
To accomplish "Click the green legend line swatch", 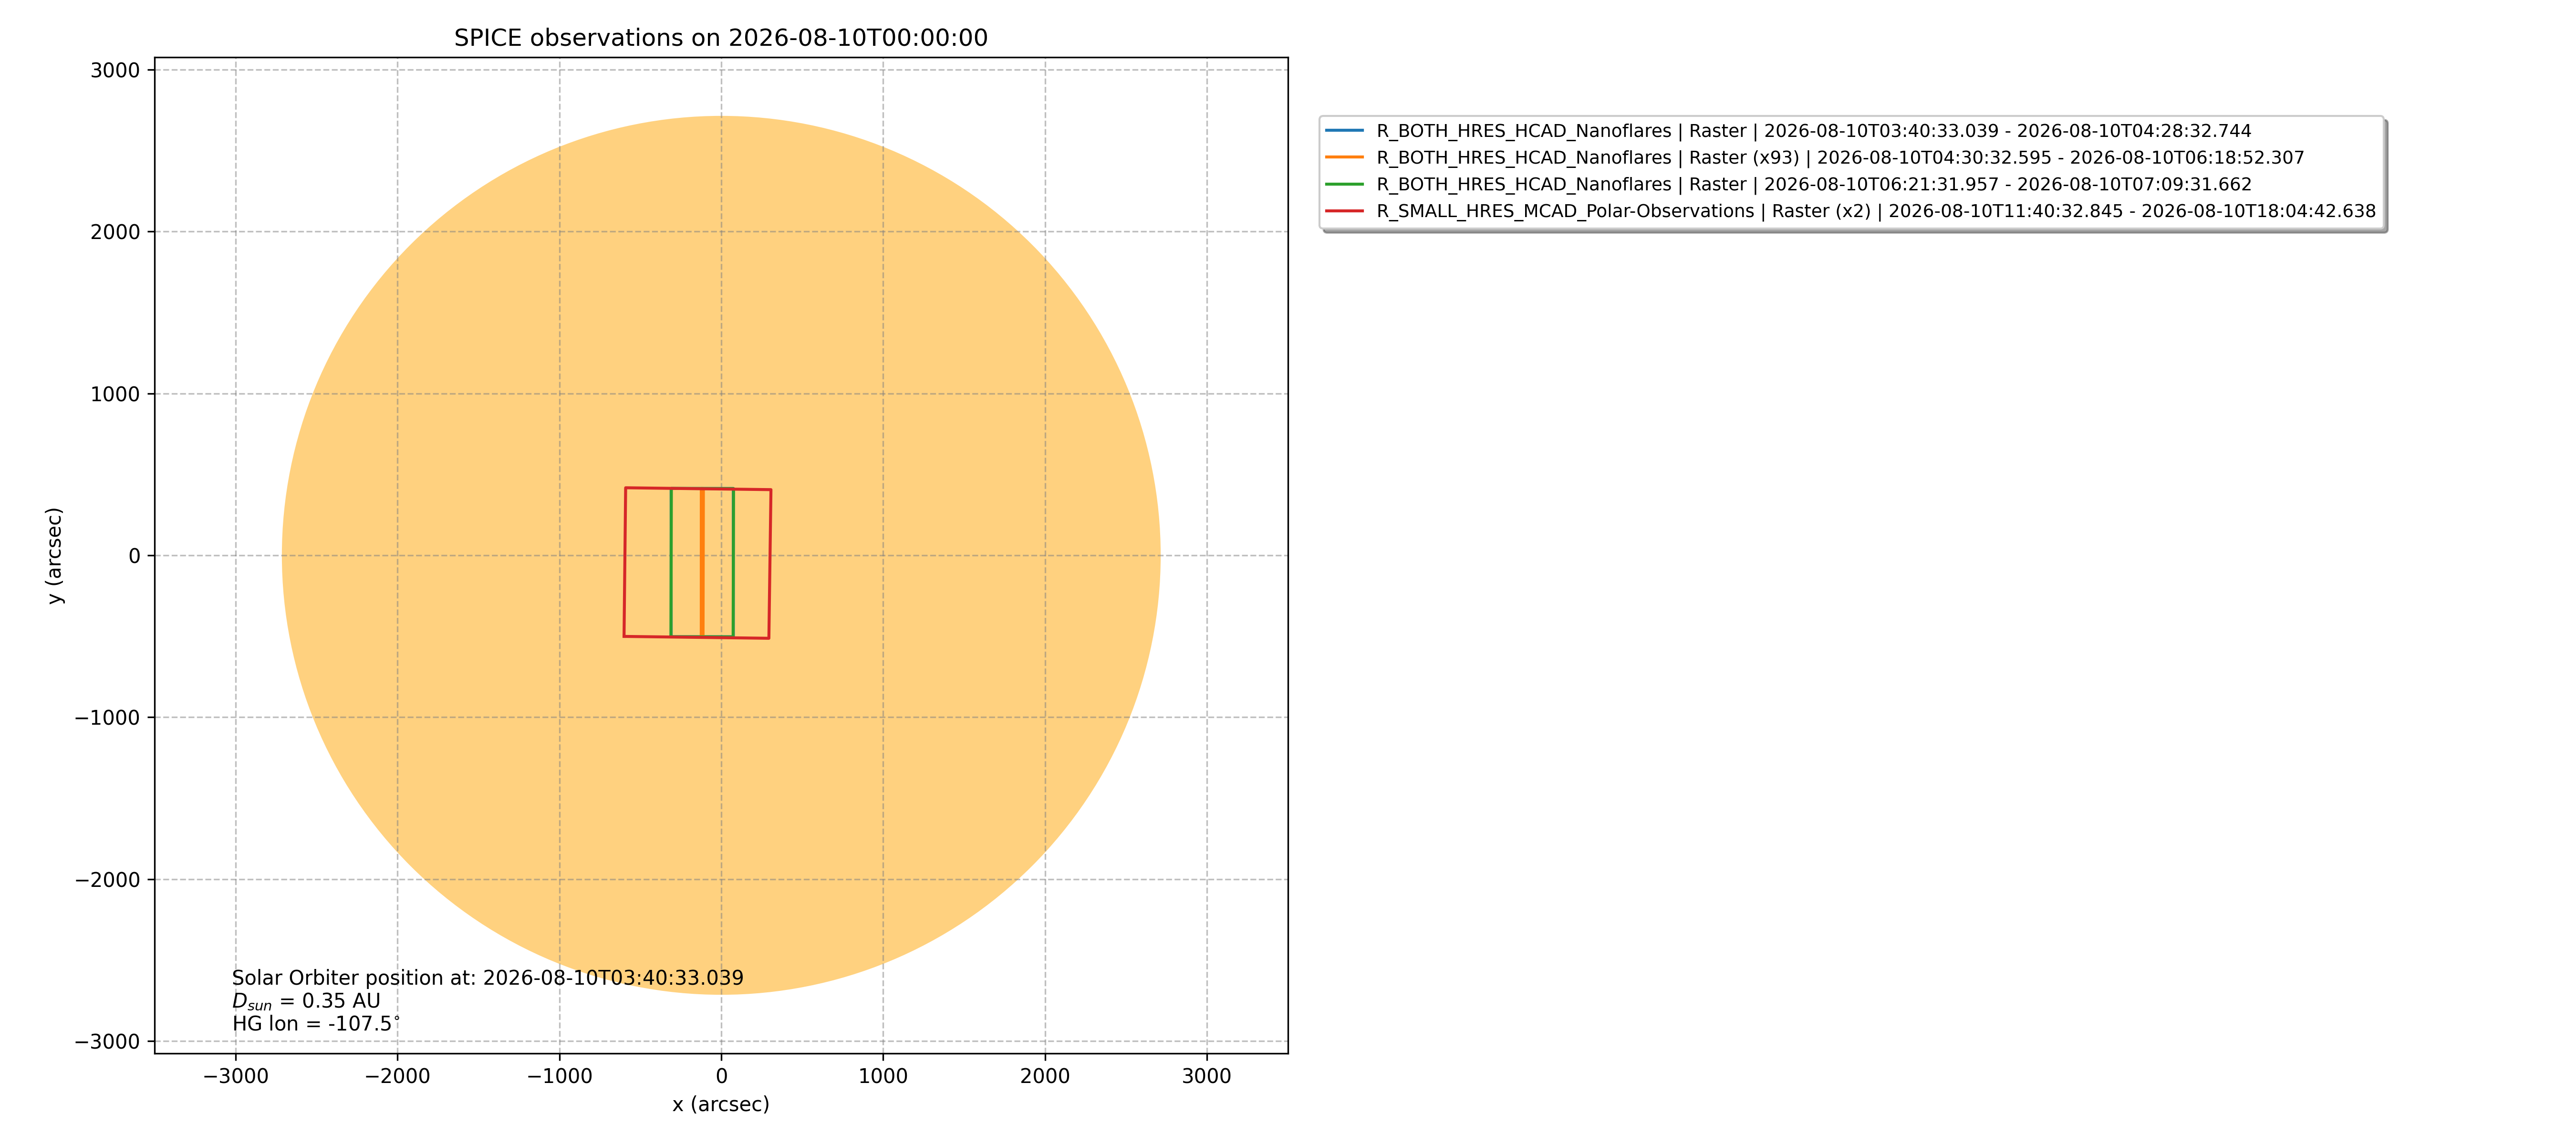I will click(1344, 184).
